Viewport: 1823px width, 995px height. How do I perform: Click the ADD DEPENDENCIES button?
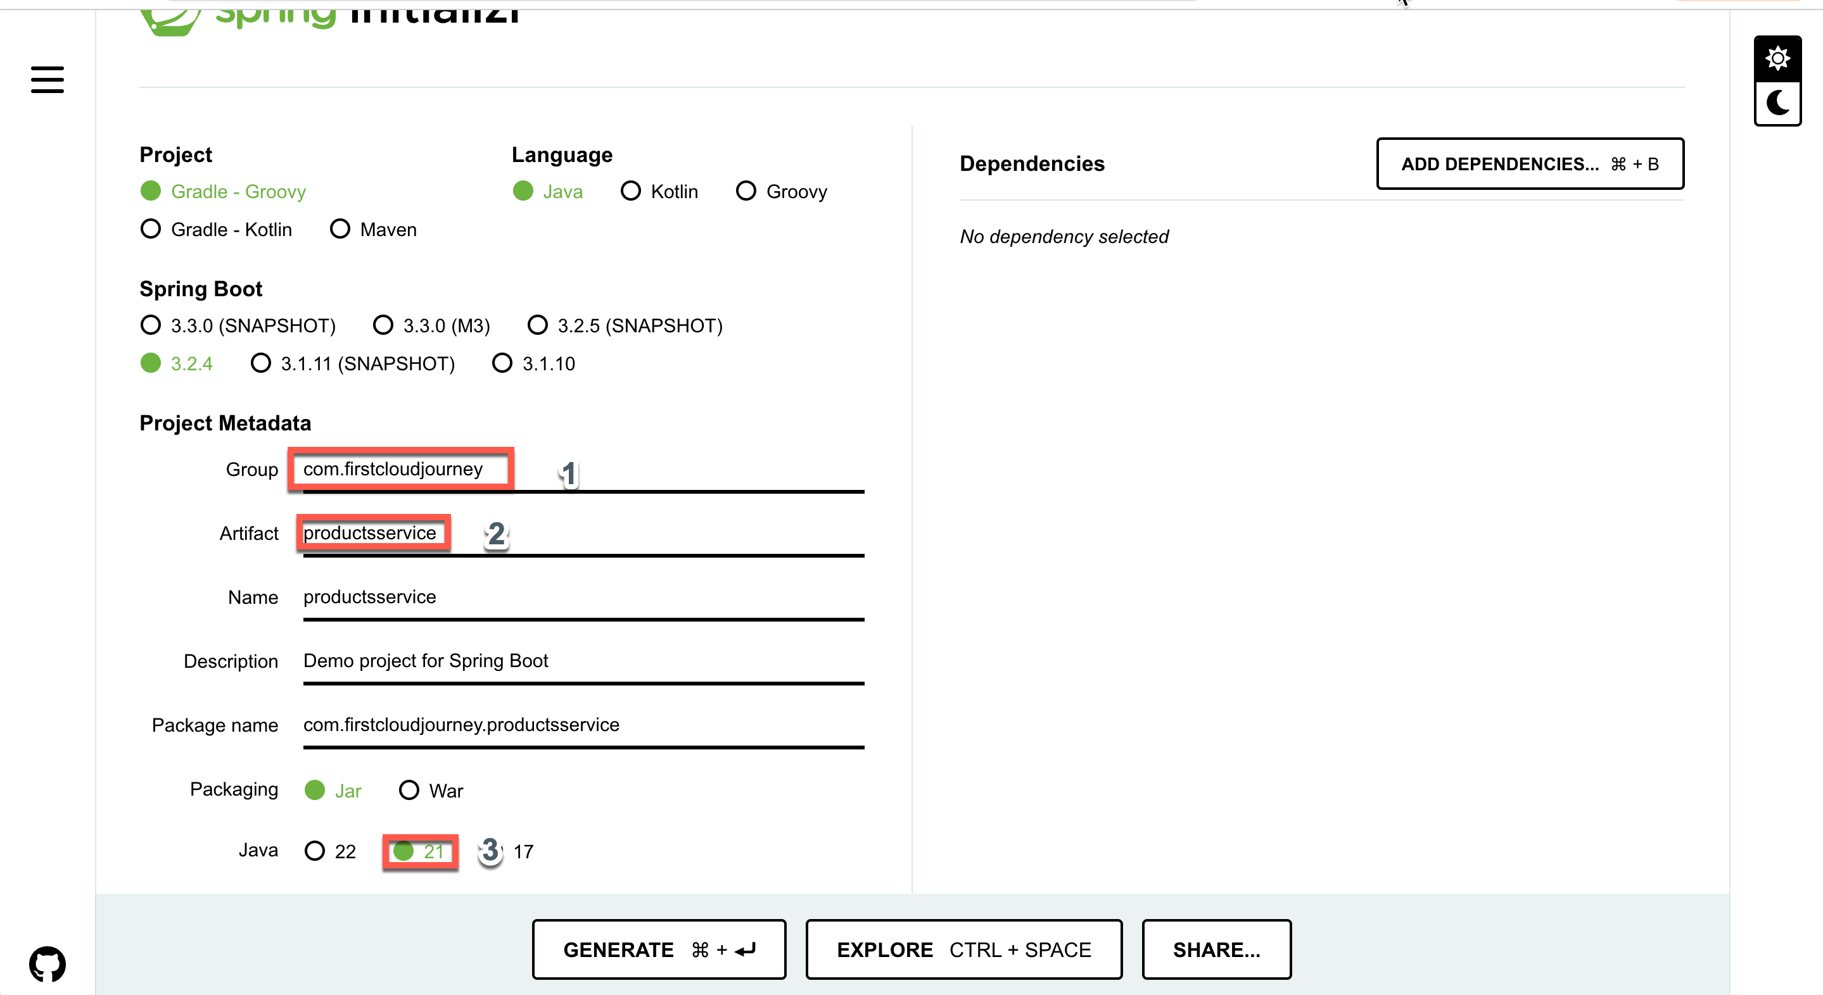1530,164
